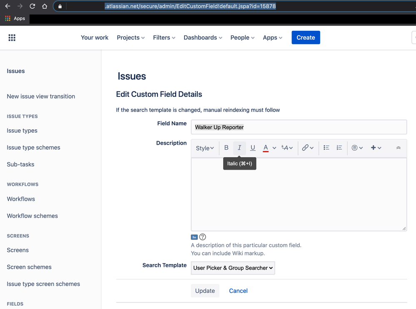The height and width of the screenshot is (309, 416).
Task: Open Screen schemes
Action: (29, 267)
